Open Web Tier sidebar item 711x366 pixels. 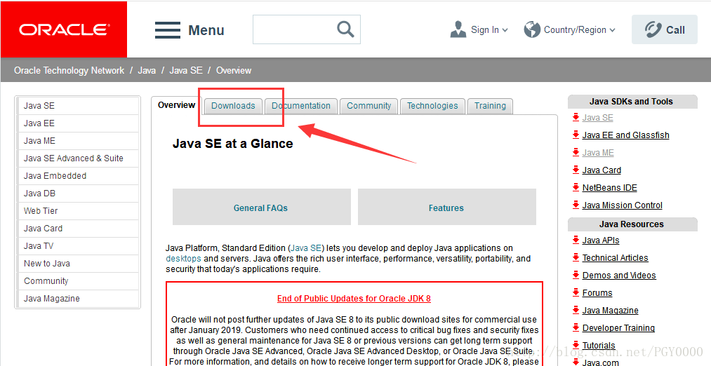78,210
